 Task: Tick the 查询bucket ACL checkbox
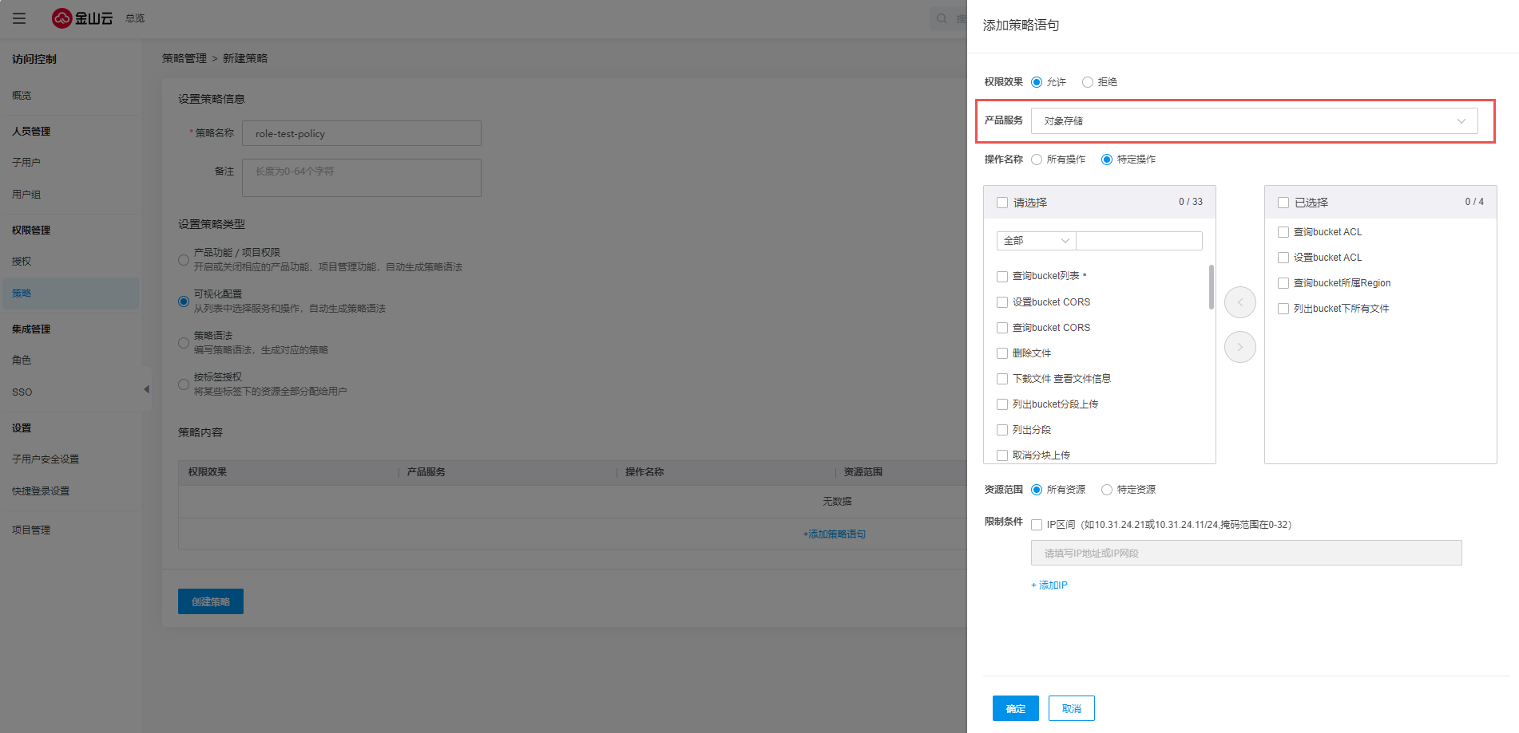[1283, 232]
